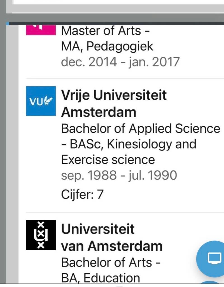
Task: Select the 'Master of Arts -' line
Action: click(105, 31)
